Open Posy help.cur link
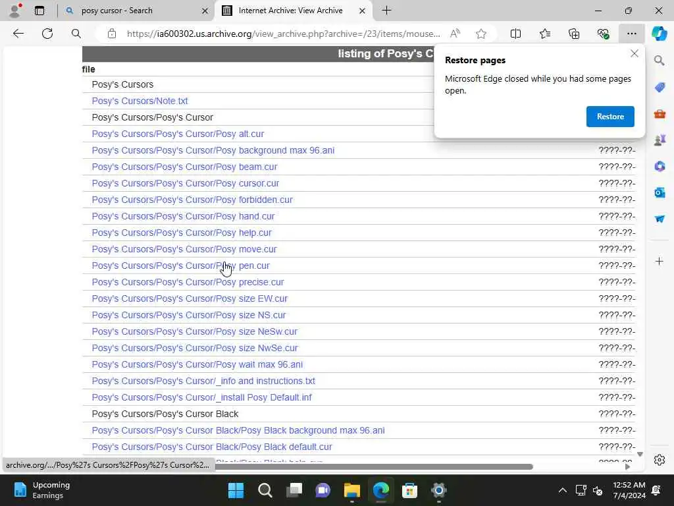This screenshot has width=674, height=506. [182, 233]
